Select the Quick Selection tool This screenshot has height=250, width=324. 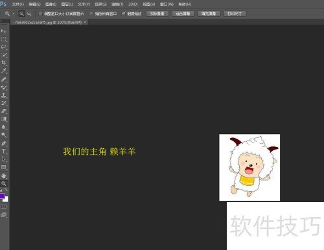pos(4,55)
